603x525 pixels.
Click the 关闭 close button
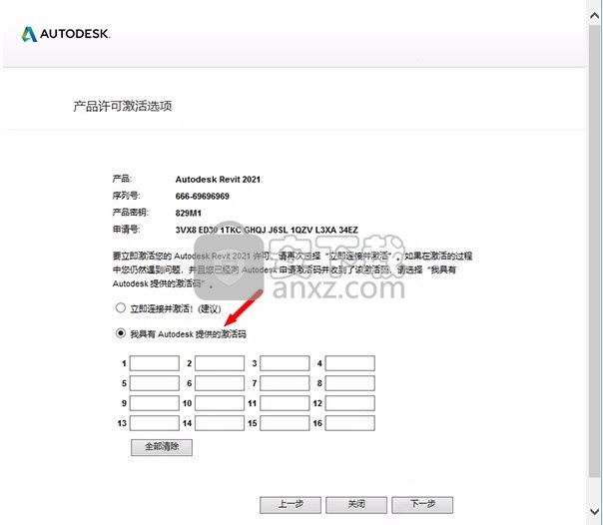[356, 505]
